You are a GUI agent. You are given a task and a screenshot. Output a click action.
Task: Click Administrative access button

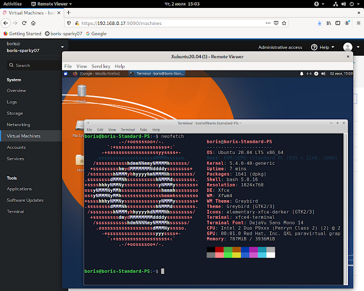pyautogui.click(x=280, y=47)
